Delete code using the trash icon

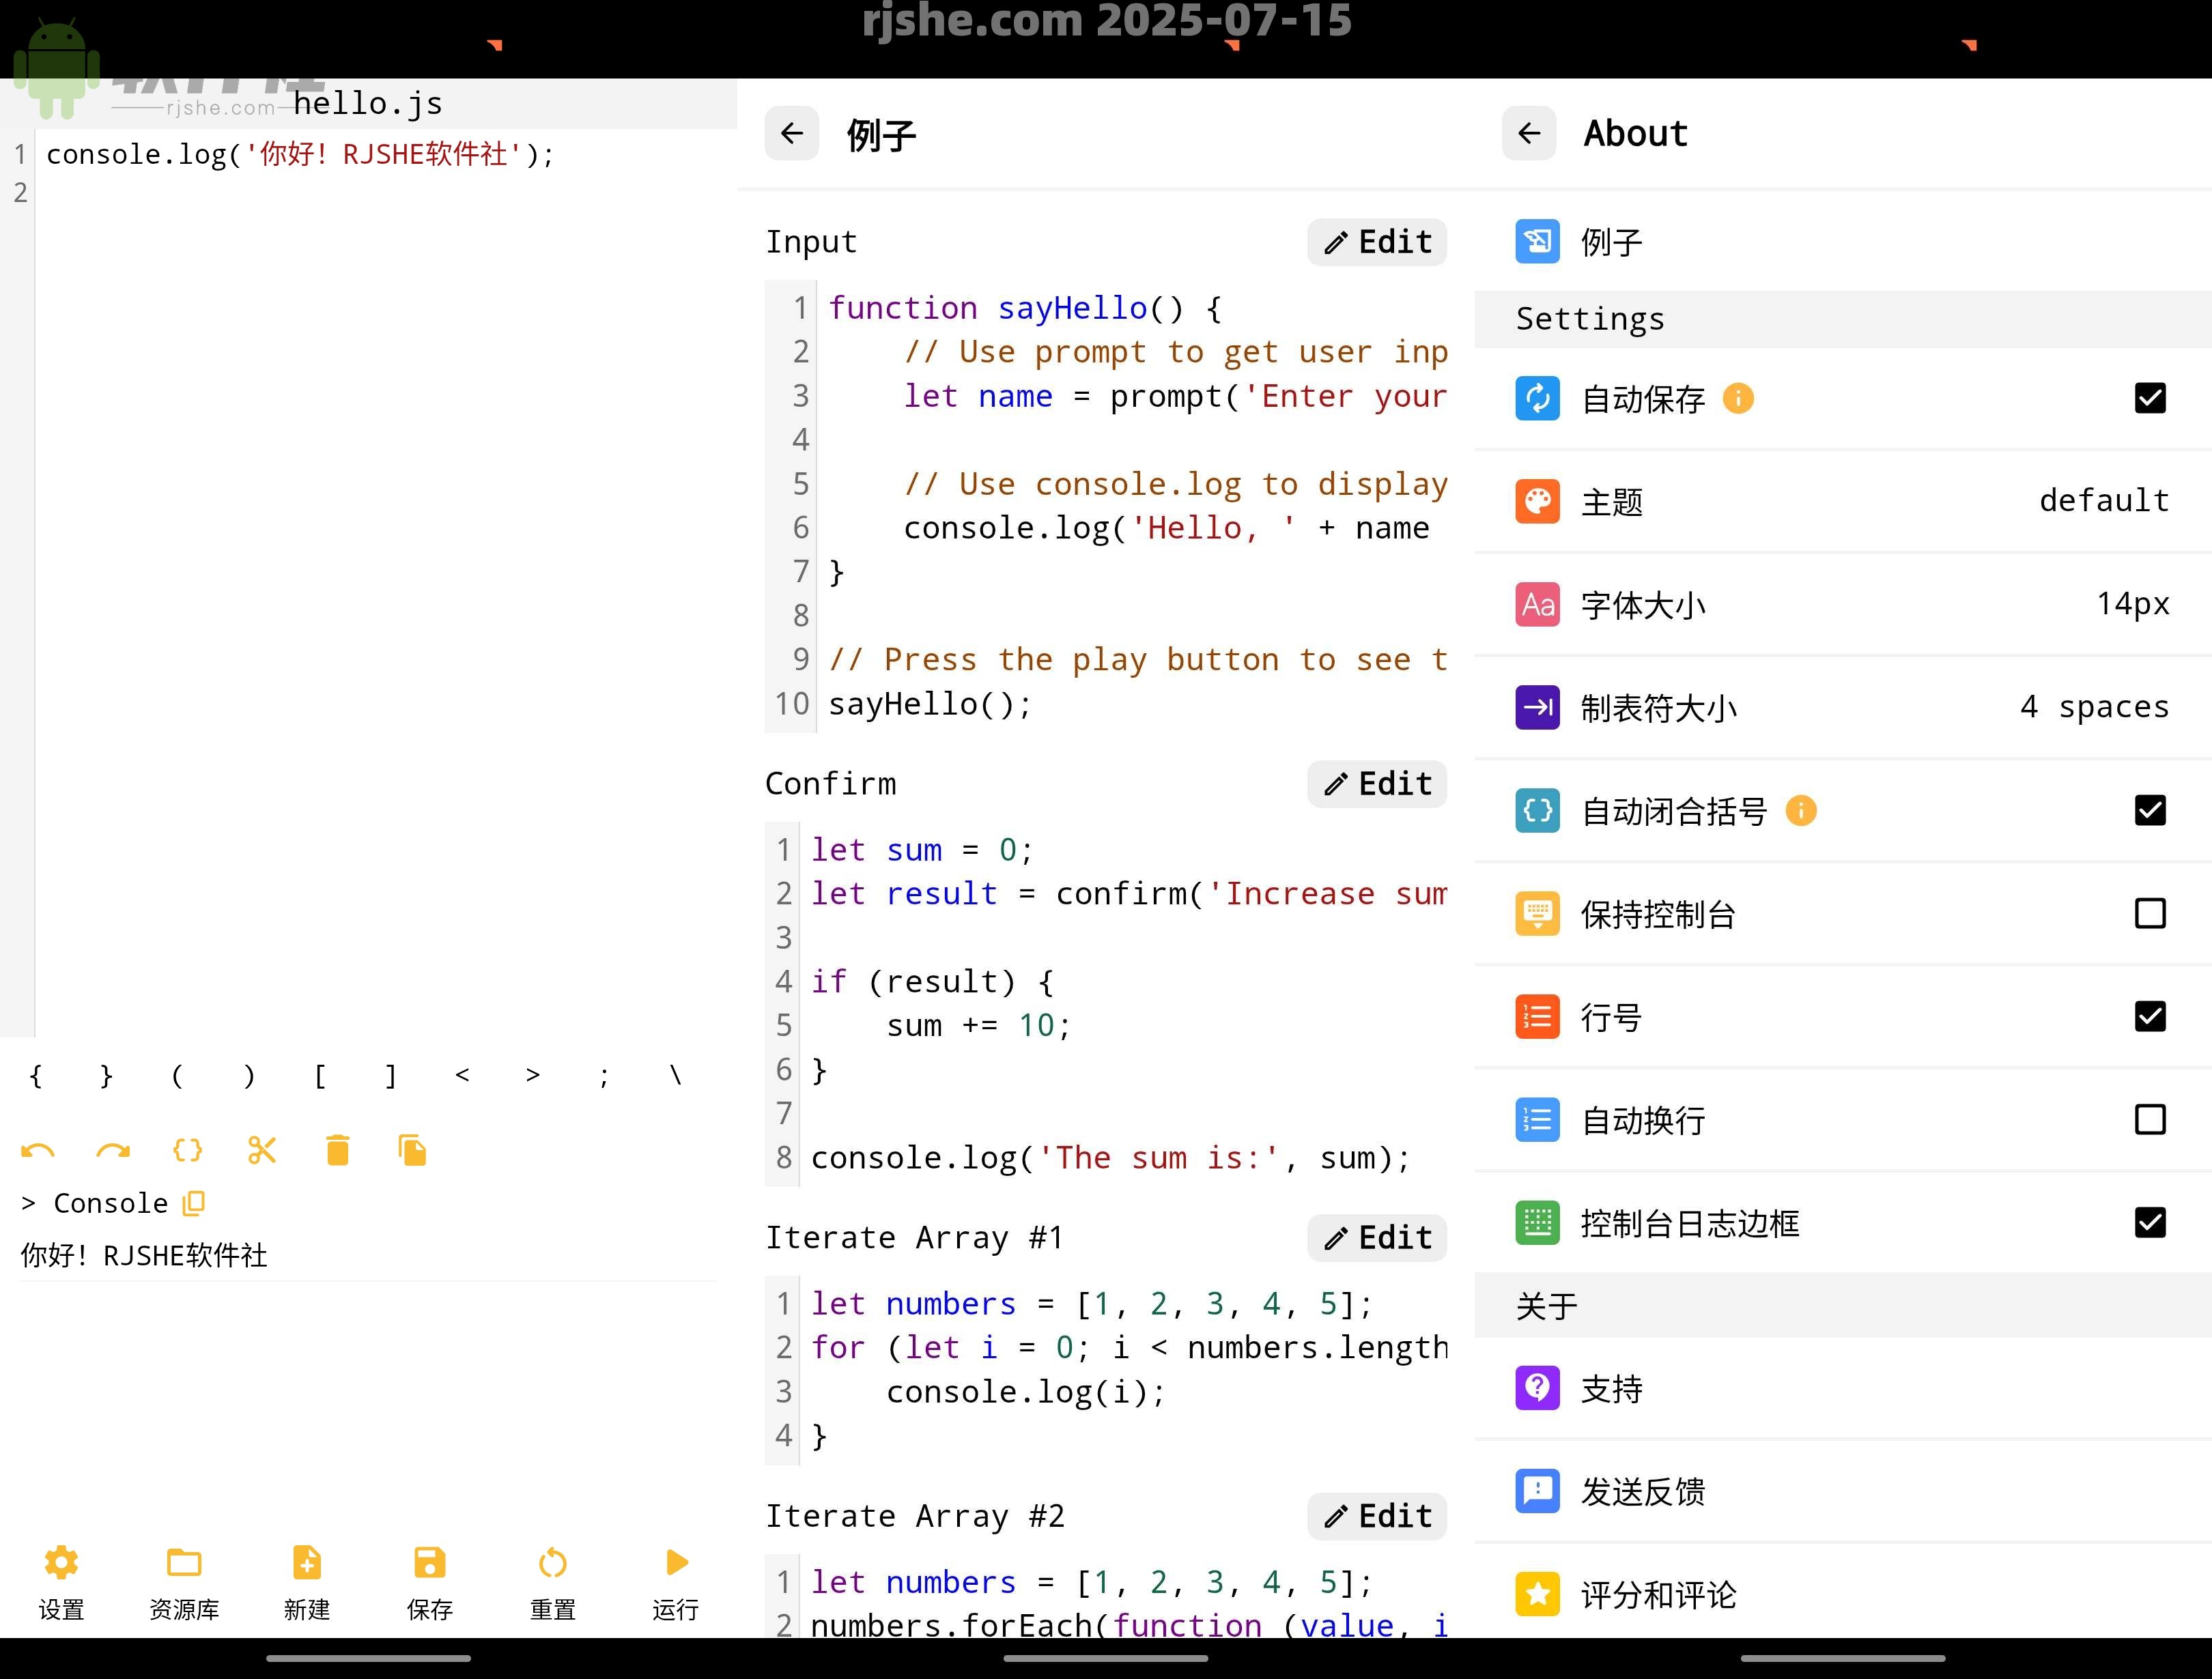point(337,1150)
